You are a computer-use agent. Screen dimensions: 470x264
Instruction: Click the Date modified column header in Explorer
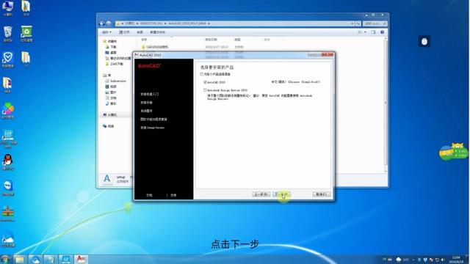(211, 40)
